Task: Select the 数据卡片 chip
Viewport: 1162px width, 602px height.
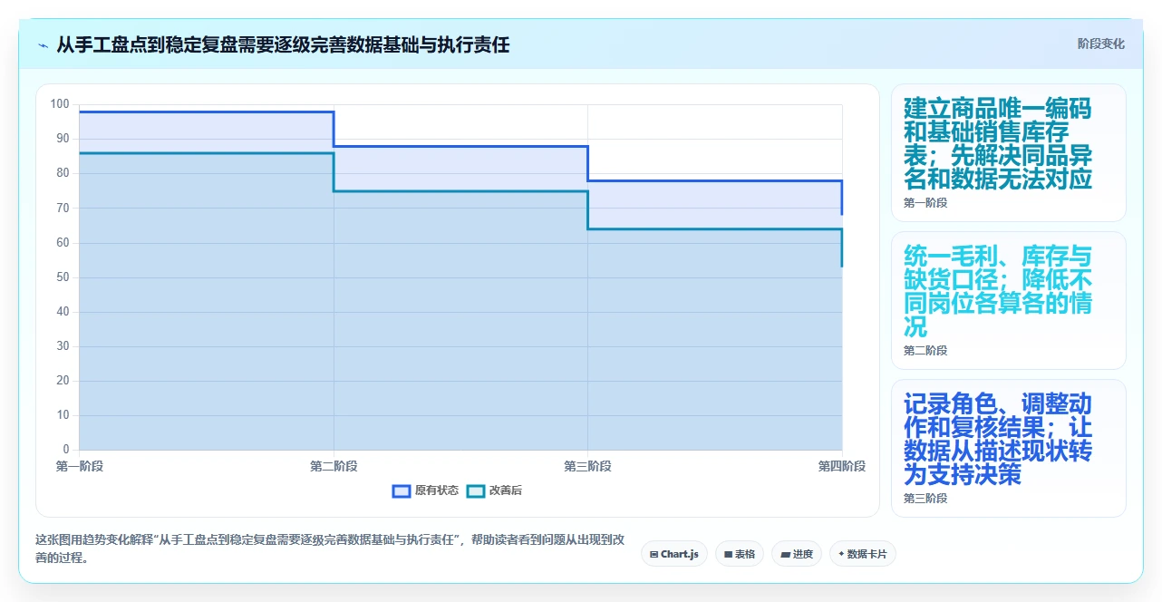Action: 863,554
